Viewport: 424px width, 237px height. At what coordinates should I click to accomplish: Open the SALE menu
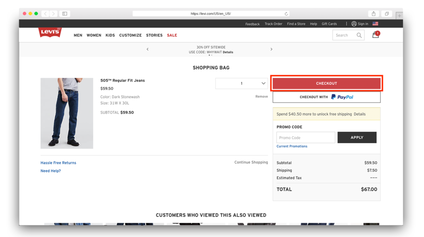pos(172,35)
